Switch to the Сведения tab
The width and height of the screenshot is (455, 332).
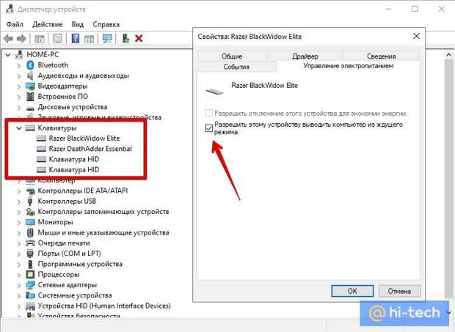[x=382, y=56]
